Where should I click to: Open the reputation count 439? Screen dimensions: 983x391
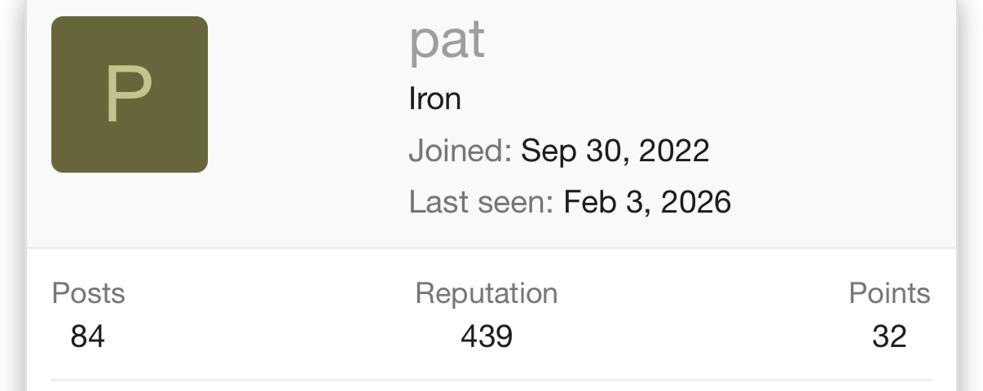tap(487, 336)
